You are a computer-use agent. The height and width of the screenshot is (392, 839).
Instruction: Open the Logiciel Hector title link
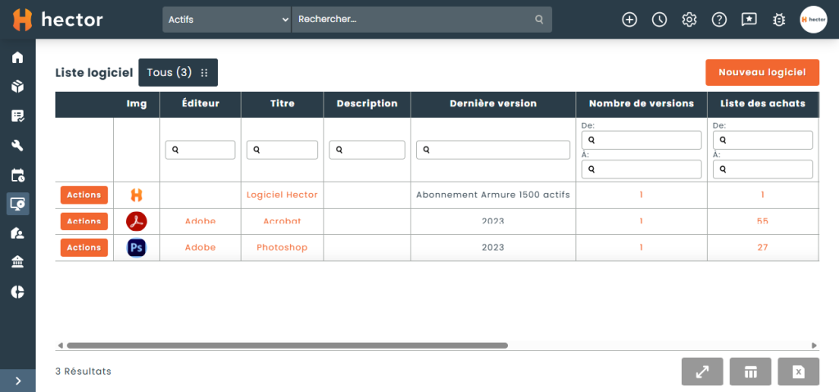pyautogui.click(x=282, y=196)
